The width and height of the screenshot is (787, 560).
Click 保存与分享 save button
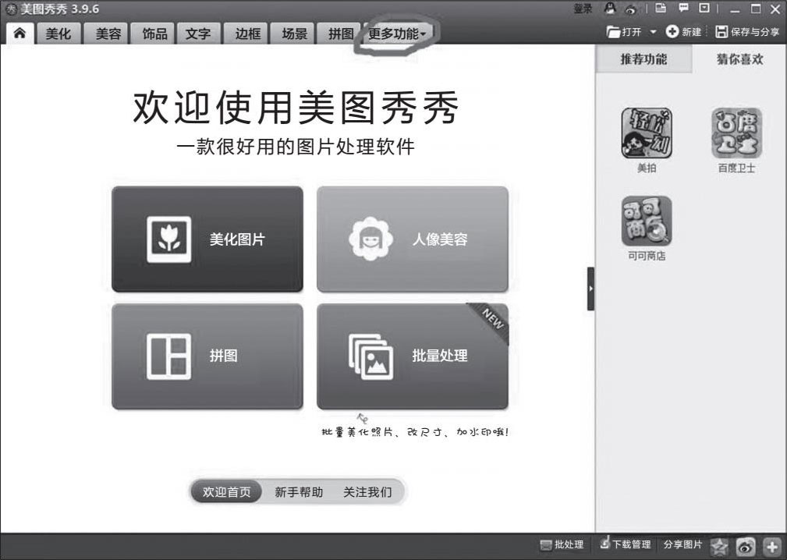coord(748,32)
